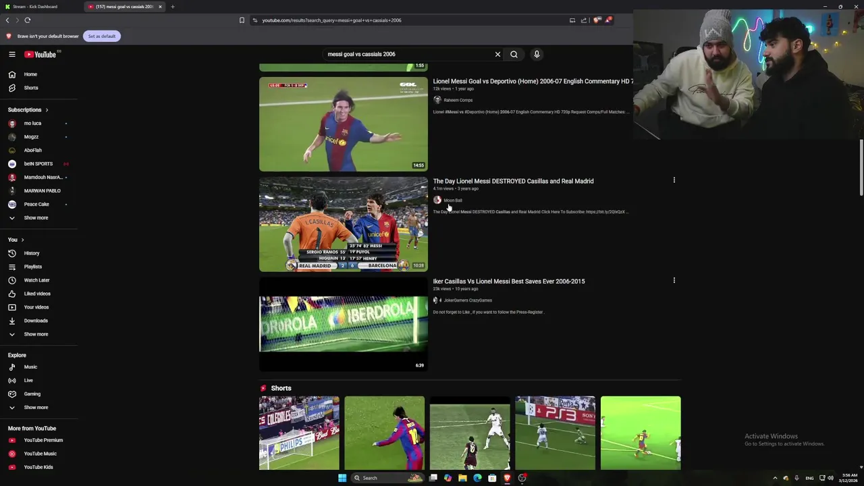The height and width of the screenshot is (486, 864).
Task: Expand the You section chevron
Action: click(22, 240)
